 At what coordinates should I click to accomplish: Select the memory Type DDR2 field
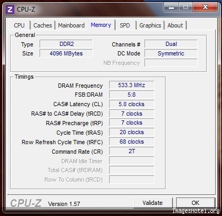tap(66, 44)
